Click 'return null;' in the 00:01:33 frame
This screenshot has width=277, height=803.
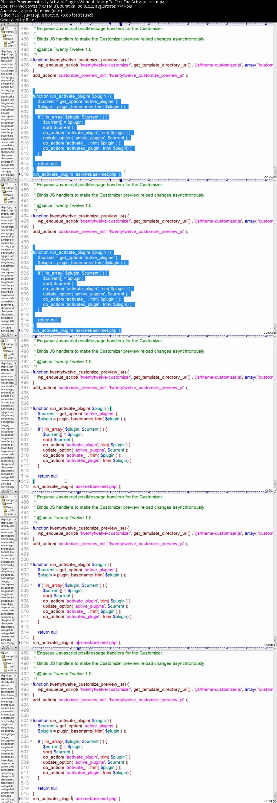pyautogui.click(x=48, y=632)
